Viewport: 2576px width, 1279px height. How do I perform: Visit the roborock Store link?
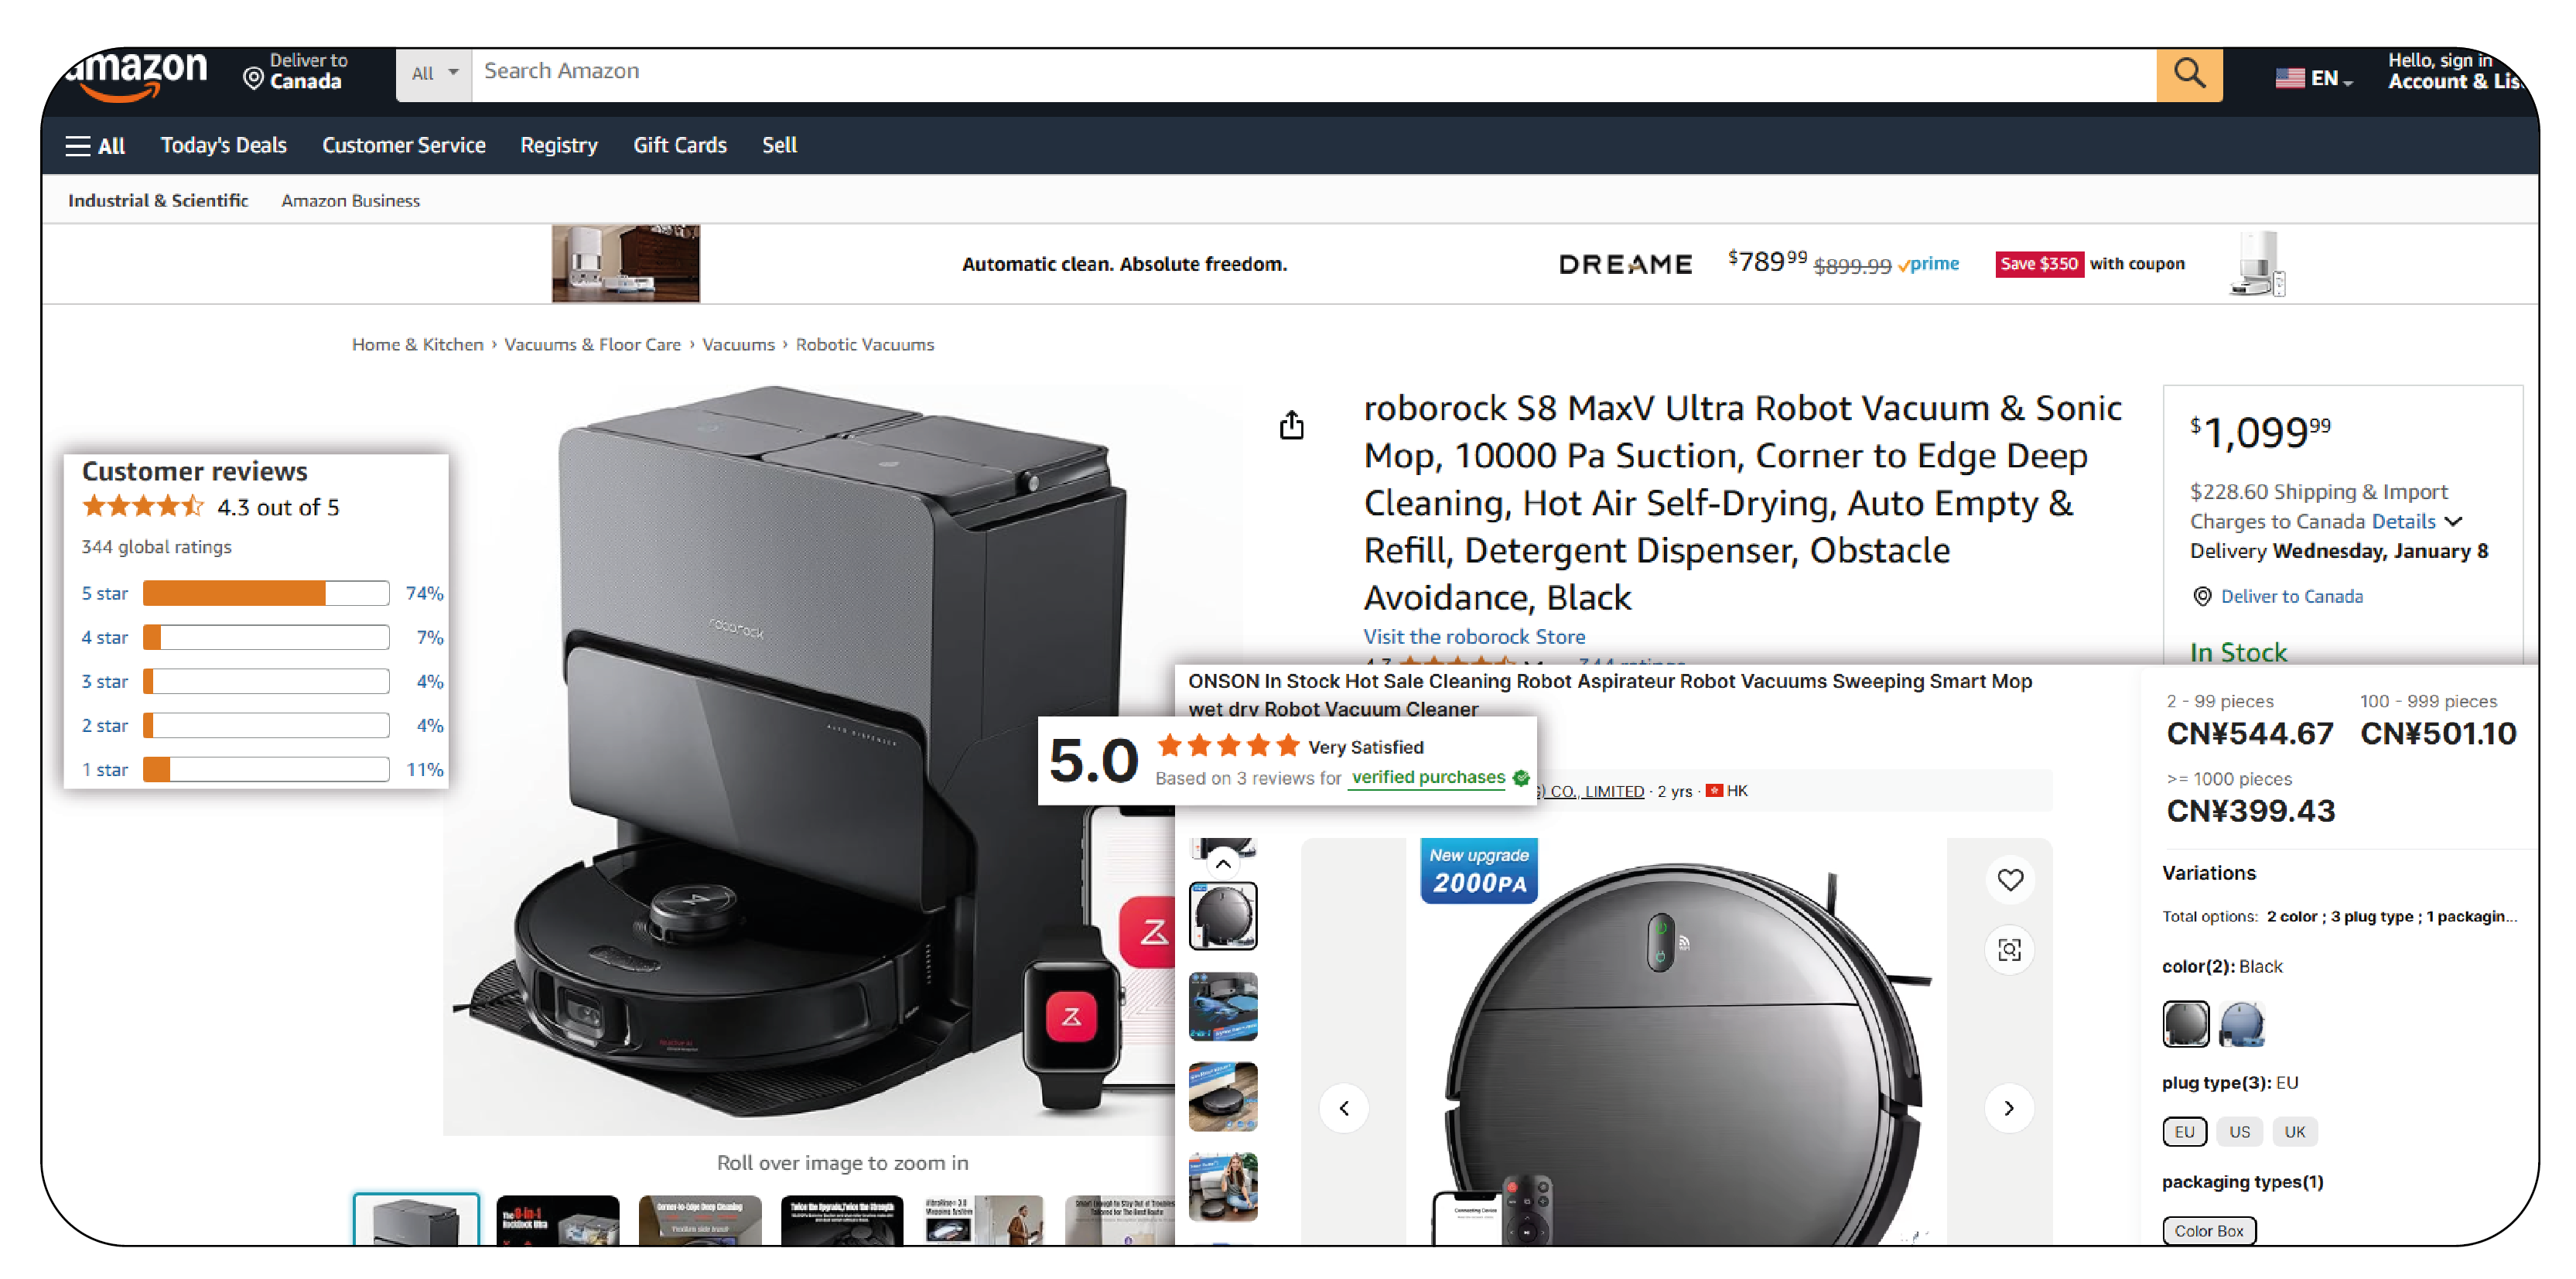coord(1474,636)
